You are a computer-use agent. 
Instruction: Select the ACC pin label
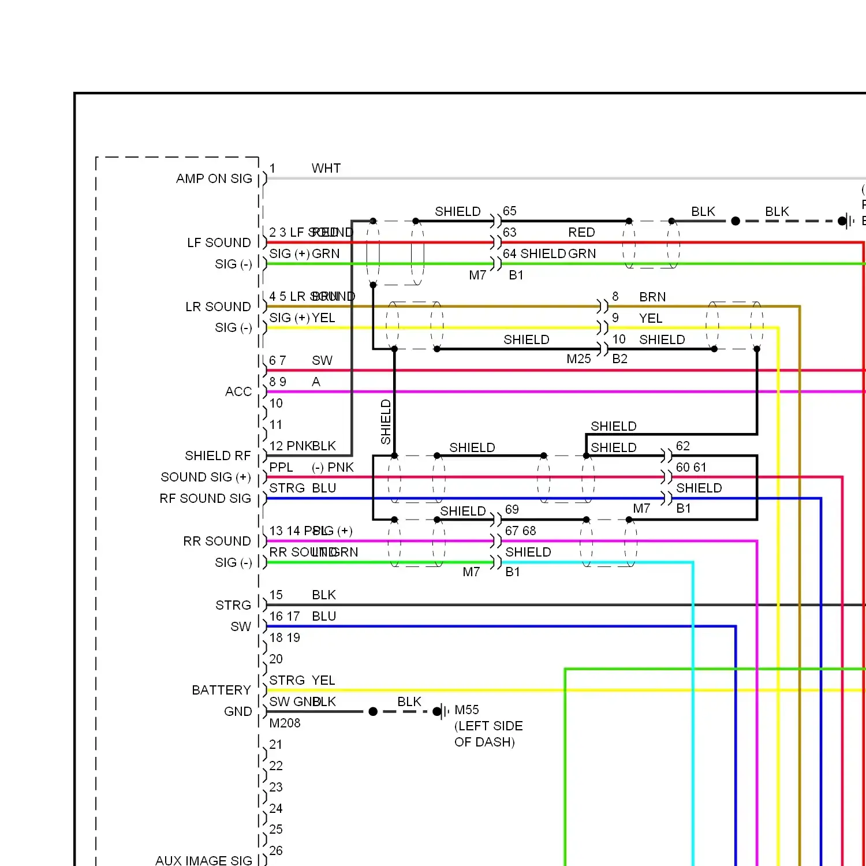pos(238,392)
